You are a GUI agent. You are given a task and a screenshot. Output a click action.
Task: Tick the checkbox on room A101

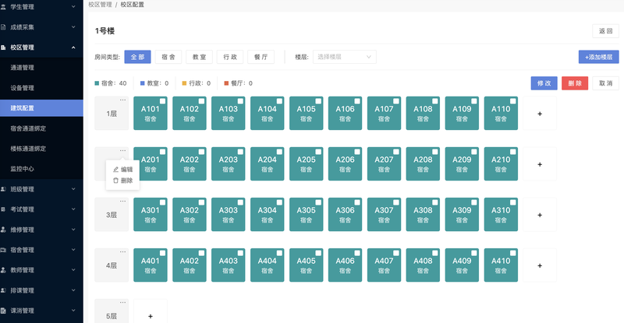click(x=162, y=101)
